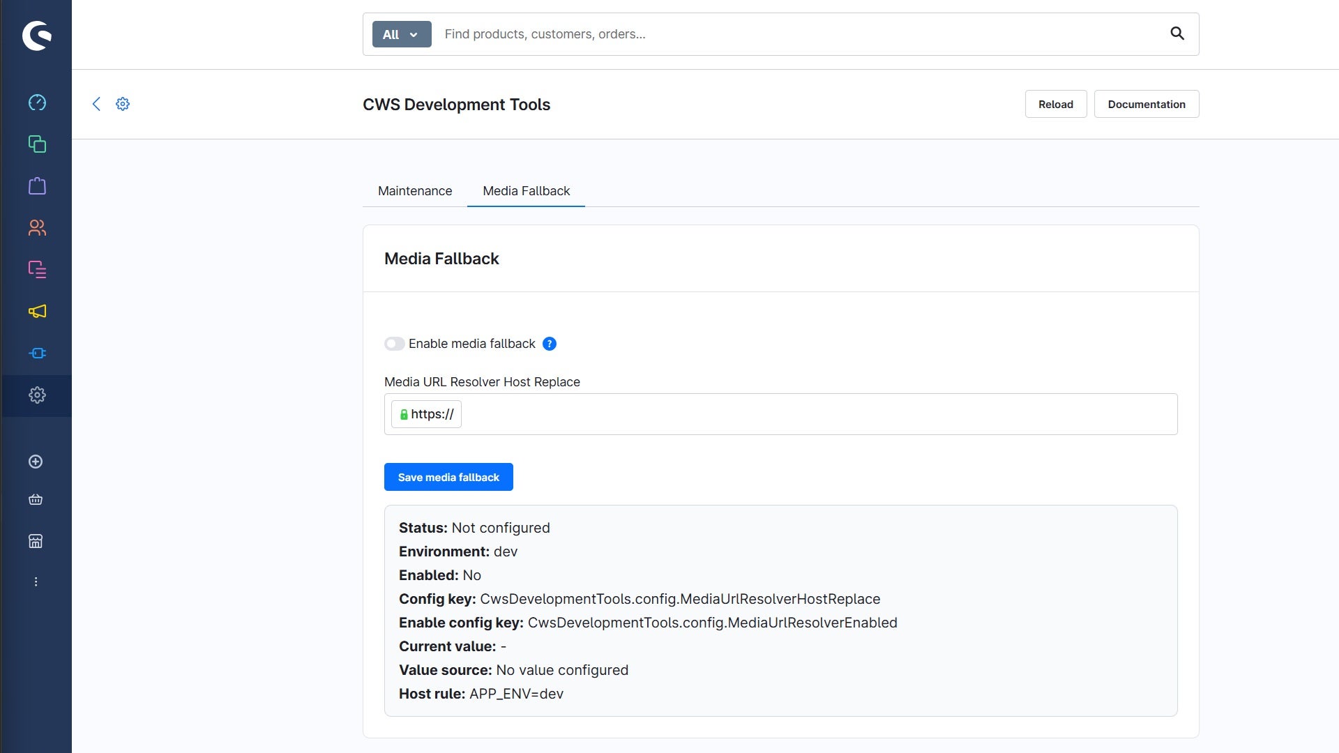Click the storefront sidebar icon
This screenshot has height=753, width=1339.
coord(36,541)
